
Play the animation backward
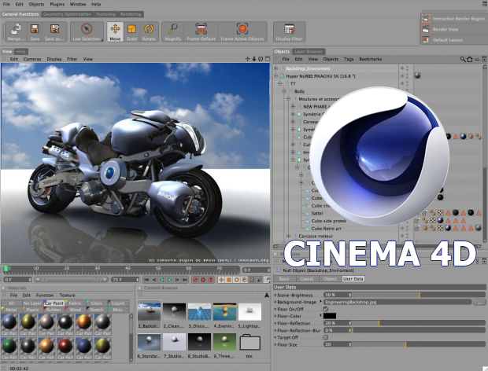(x=162, y=280)
